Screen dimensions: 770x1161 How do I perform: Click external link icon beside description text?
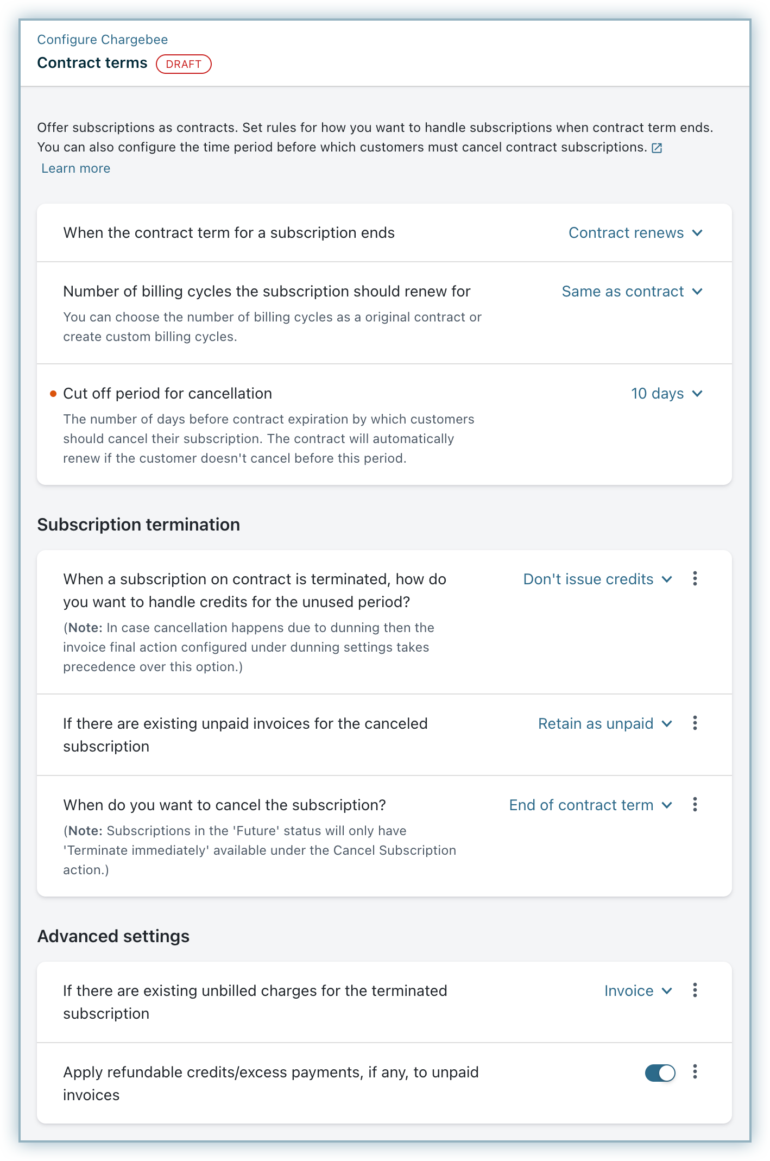pyautogui.click(x=657, y=148)
